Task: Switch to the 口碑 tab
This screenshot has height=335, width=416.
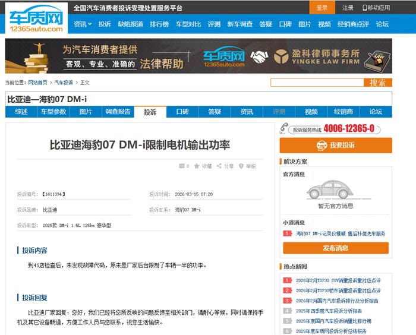Action: pos(182,112)
